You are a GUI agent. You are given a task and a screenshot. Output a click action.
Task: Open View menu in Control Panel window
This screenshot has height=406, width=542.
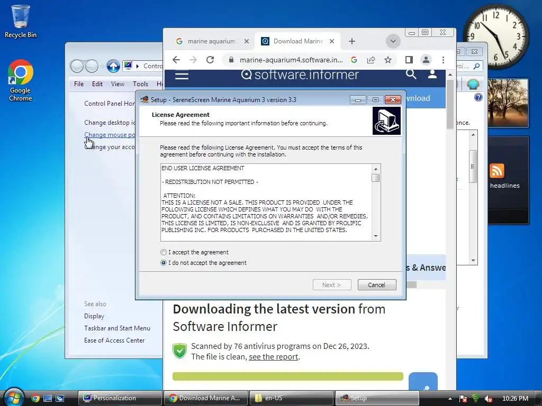pos(118,84)
